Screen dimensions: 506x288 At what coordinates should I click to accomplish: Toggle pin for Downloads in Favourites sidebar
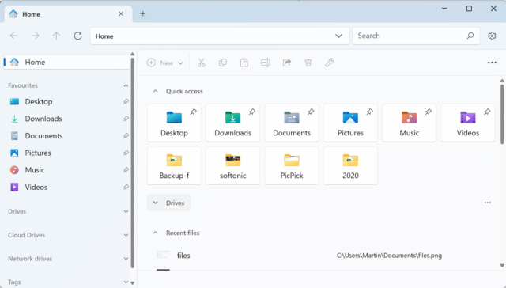click(x=126, y=119)
